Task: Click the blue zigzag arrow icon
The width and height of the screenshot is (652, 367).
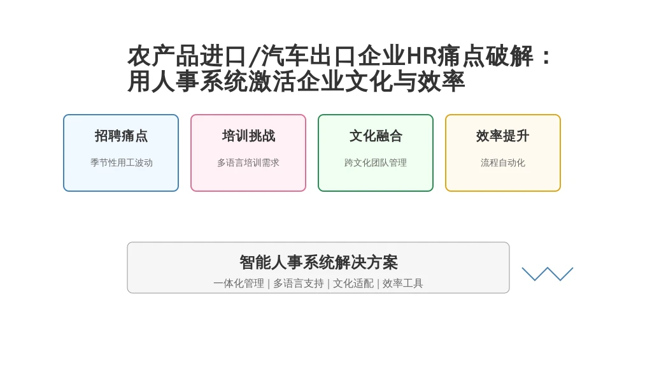Action: [x=548, y=274]
